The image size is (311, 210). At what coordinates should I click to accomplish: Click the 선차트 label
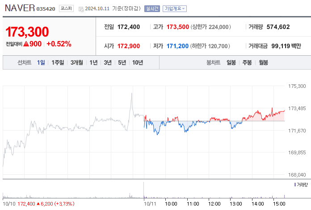[25, 62]
